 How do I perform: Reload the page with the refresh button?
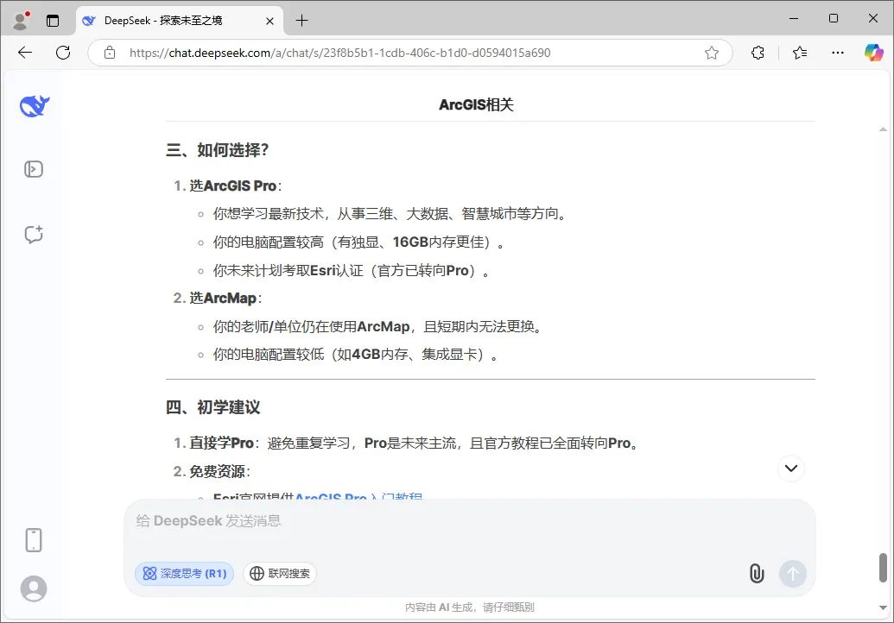(x=62, y=53)
